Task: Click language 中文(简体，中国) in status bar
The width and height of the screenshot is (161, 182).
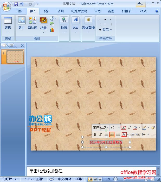Action: [70, 179]
